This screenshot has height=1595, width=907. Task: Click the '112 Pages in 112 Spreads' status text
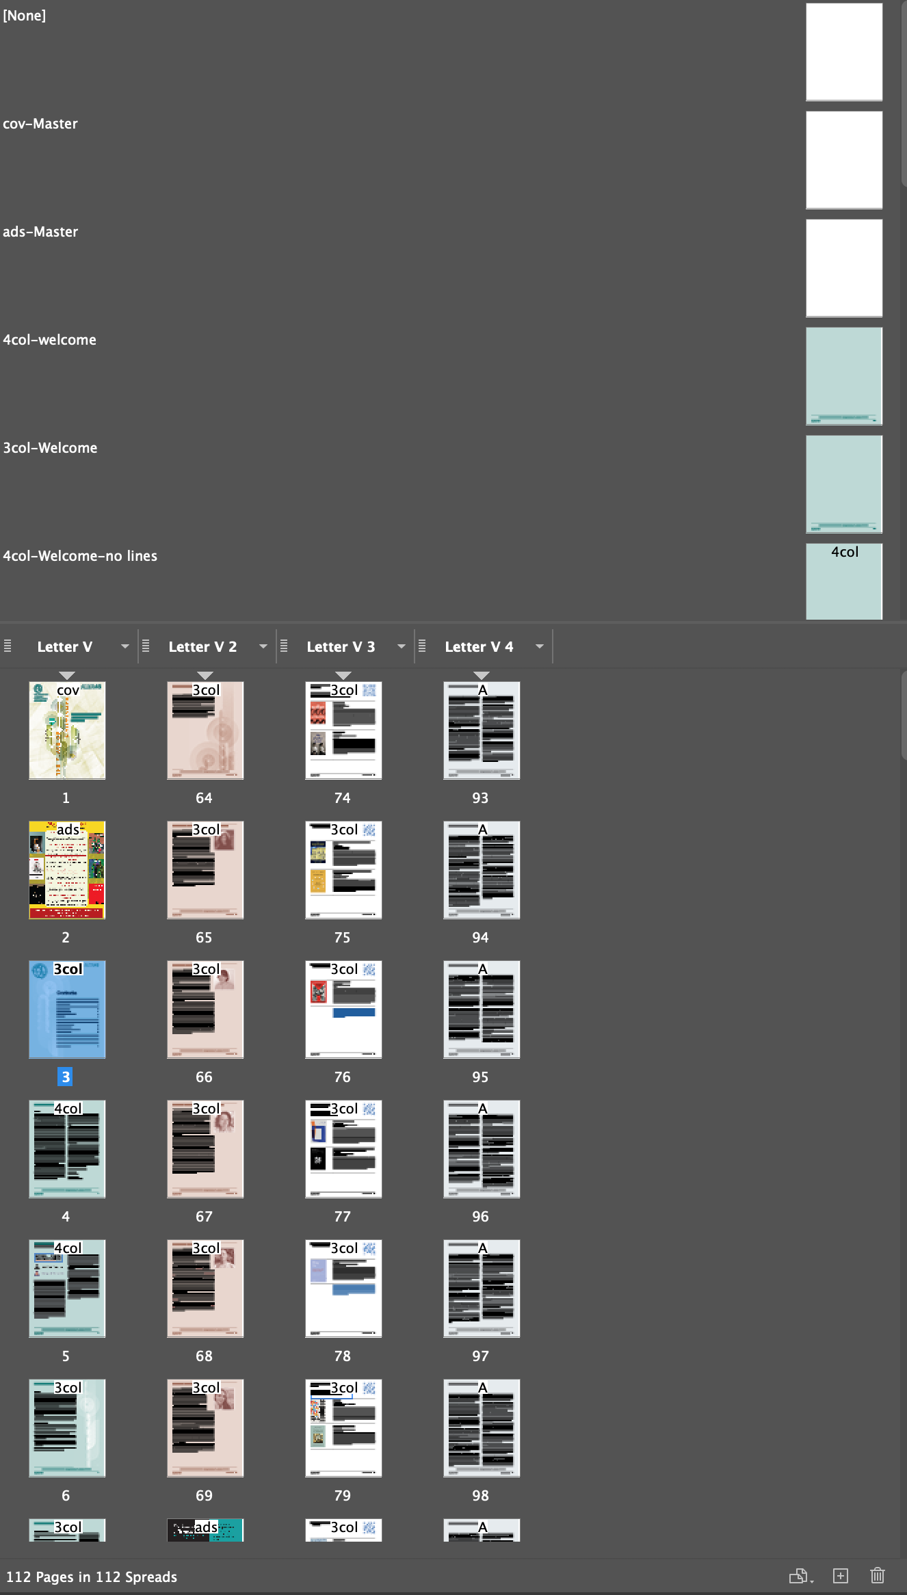click(92, 1577)
